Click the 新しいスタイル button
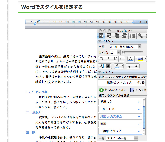The height and width of the screenshot is (142, 165). pos(113,90)
